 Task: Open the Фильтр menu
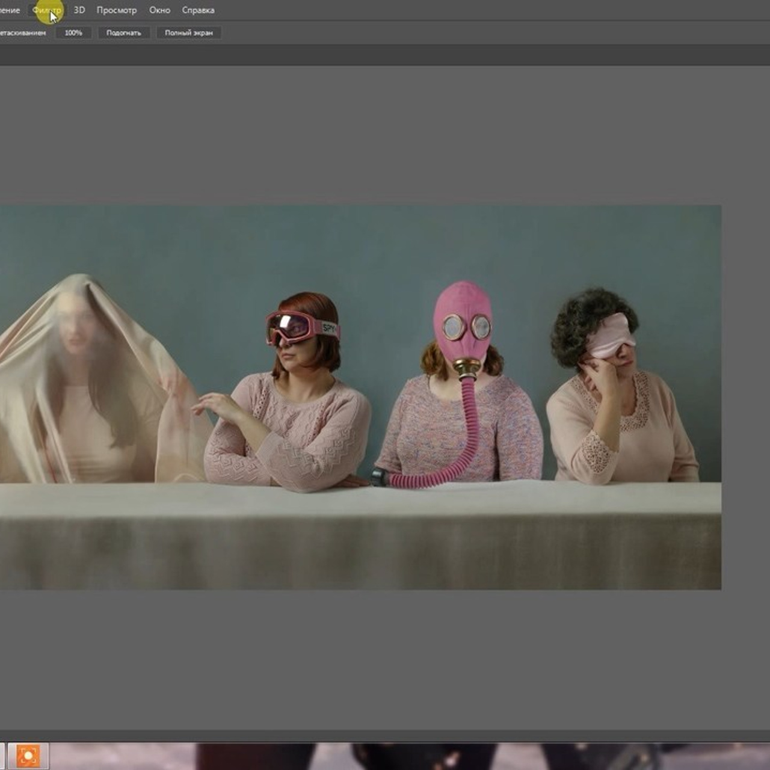(x=46, y=10)
